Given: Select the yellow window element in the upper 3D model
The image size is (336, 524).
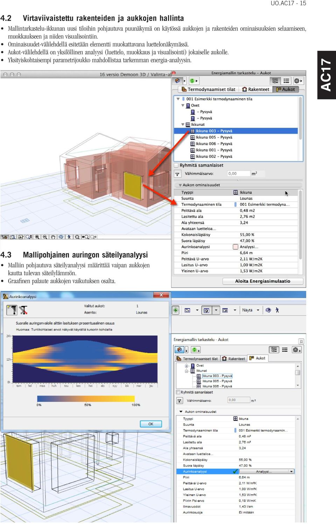Looking at the screenshot, I should [132, 186].
